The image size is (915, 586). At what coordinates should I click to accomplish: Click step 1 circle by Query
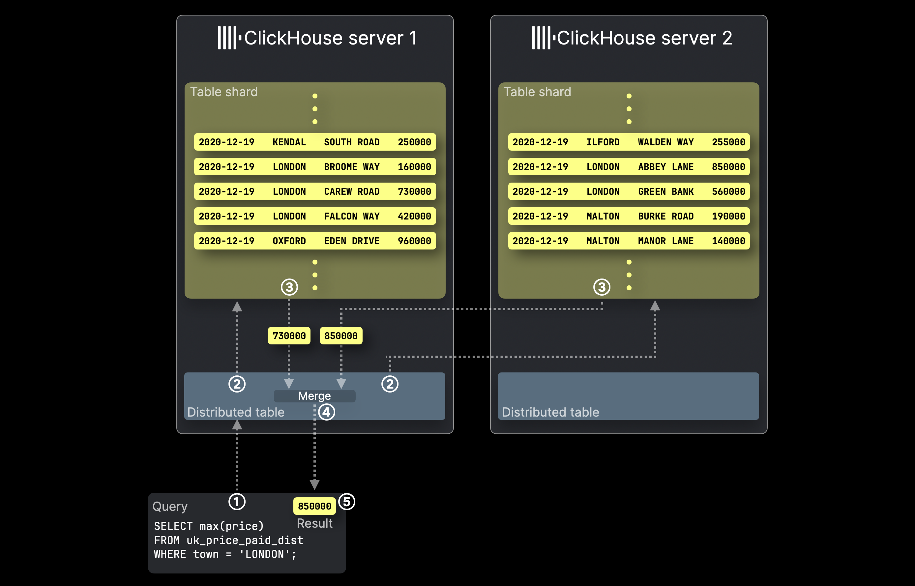[237, 502]
